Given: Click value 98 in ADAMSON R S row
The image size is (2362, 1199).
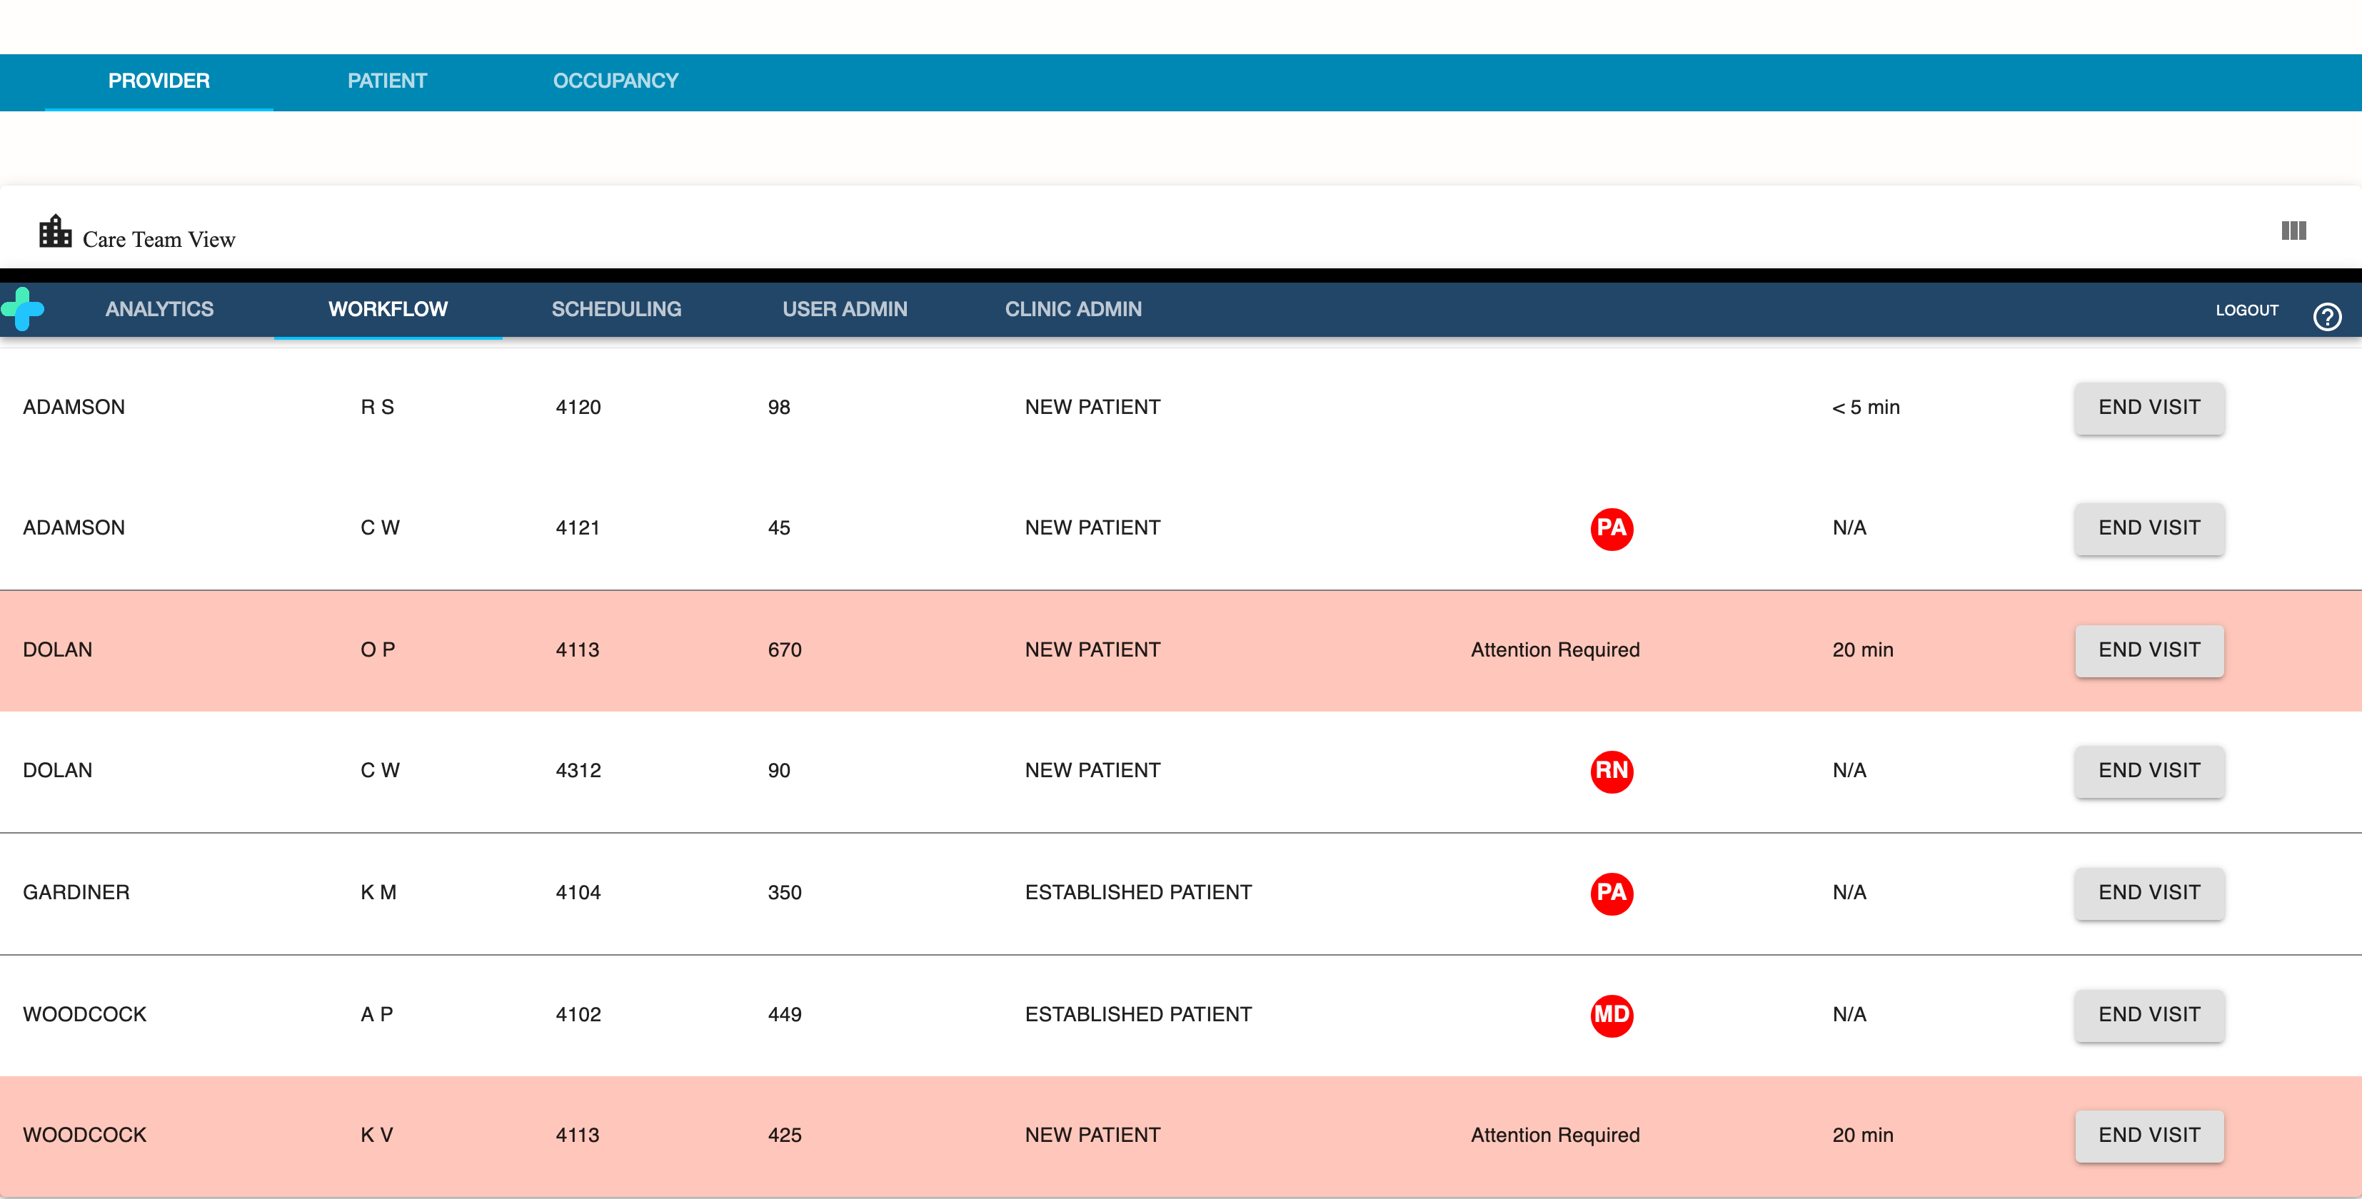Looking at the screenshot, I should (x=778, y=408).
